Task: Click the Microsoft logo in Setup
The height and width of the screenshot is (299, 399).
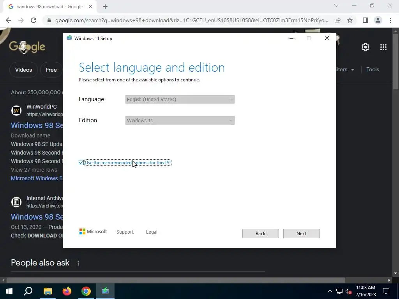Action: (x=93, y=231)
